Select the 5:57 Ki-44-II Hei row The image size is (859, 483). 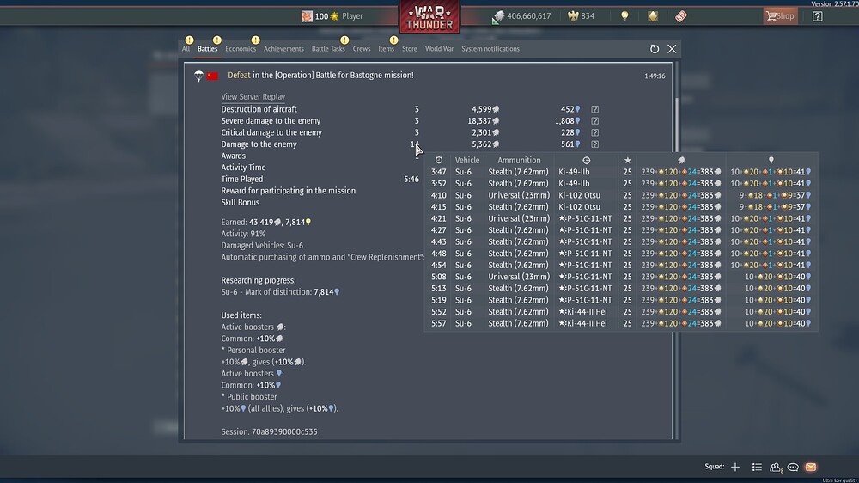click(x=621, y=323)
